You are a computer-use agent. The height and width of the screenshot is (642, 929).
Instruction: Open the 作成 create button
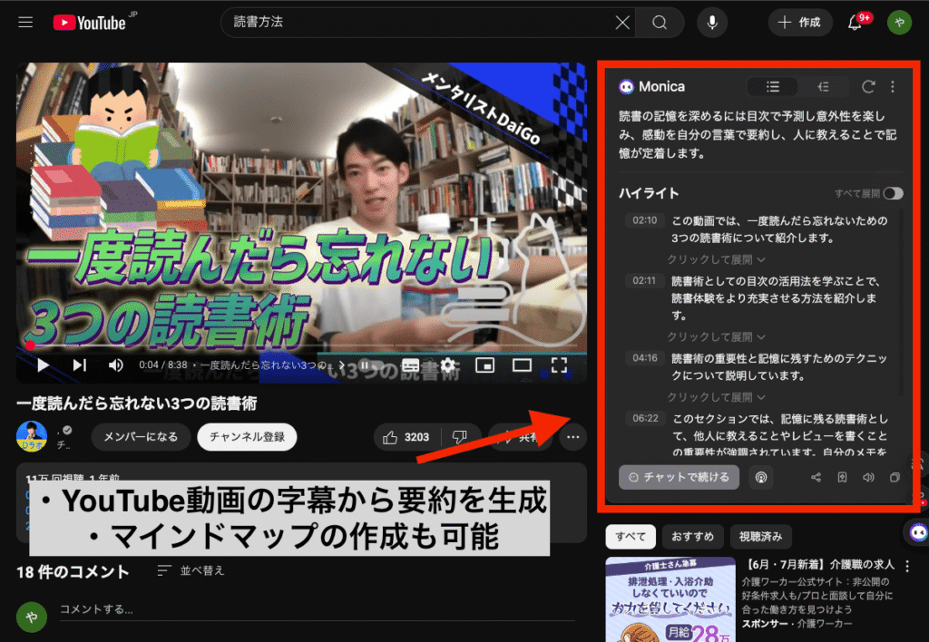tap(800, 23)
